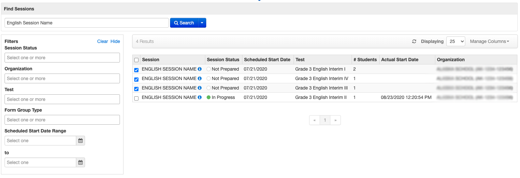Click the refresh results icon
The height and width of the screenshot is (178, 520).
[x=414, y=41]
